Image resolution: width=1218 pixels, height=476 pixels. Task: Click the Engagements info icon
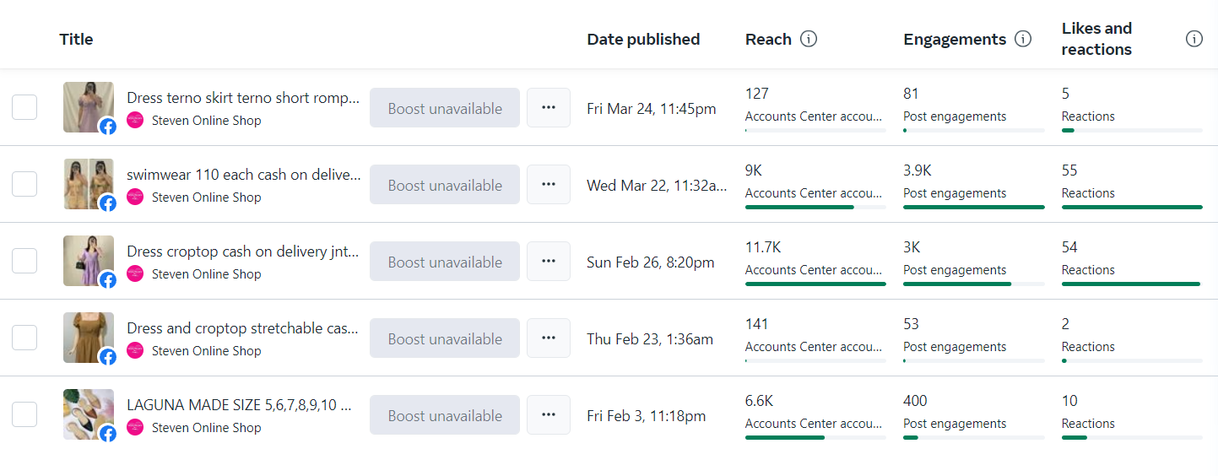(1023, 39)
